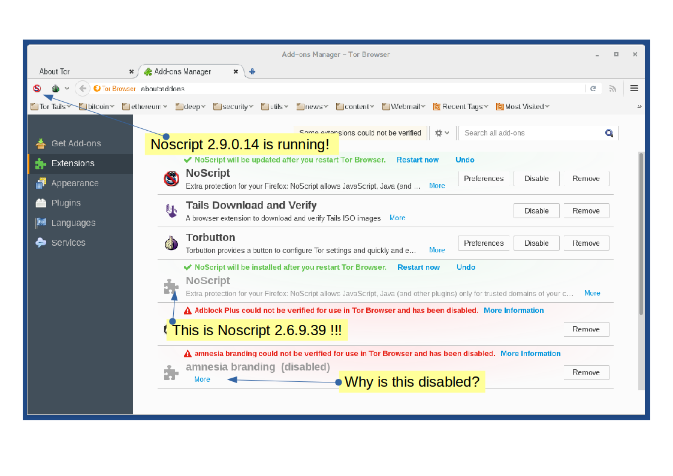Image resolution: width=673 pixels, height=476 pixels.
Task: Select Extensions category in sidebar
Action: point(80,164)
